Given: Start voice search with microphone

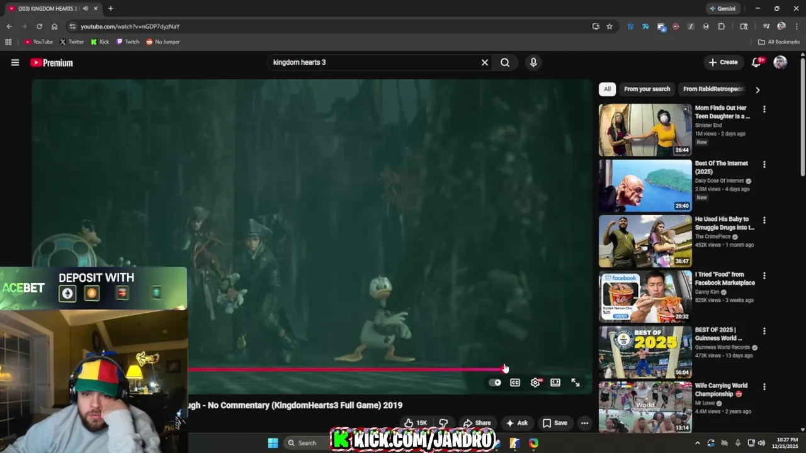Looking at the screenshot, I should (533, 62).
